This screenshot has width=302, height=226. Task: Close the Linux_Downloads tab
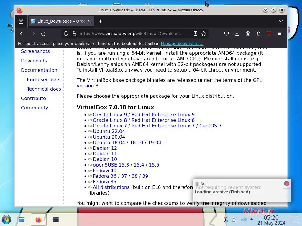point(89,21)
